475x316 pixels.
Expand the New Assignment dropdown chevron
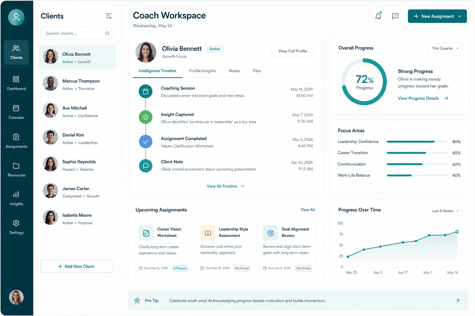pyautogui.click(x=460, y=16)
